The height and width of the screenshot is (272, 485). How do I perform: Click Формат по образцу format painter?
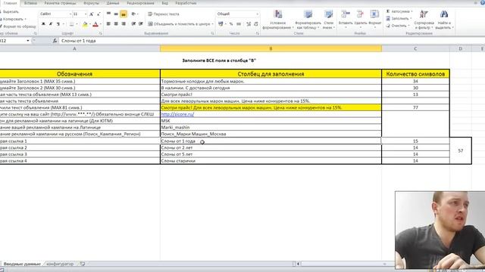(x=18, y=26)
